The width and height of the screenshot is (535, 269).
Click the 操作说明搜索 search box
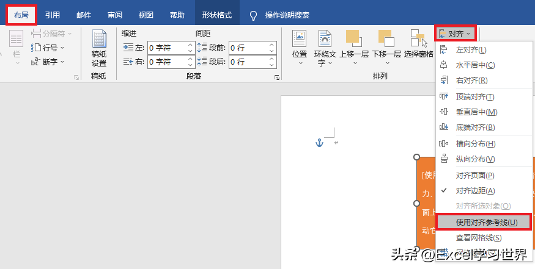pos(287,15)
